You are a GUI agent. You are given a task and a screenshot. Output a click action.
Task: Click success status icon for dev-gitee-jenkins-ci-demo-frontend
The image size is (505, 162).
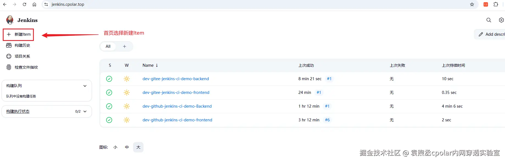coord(109,93)
